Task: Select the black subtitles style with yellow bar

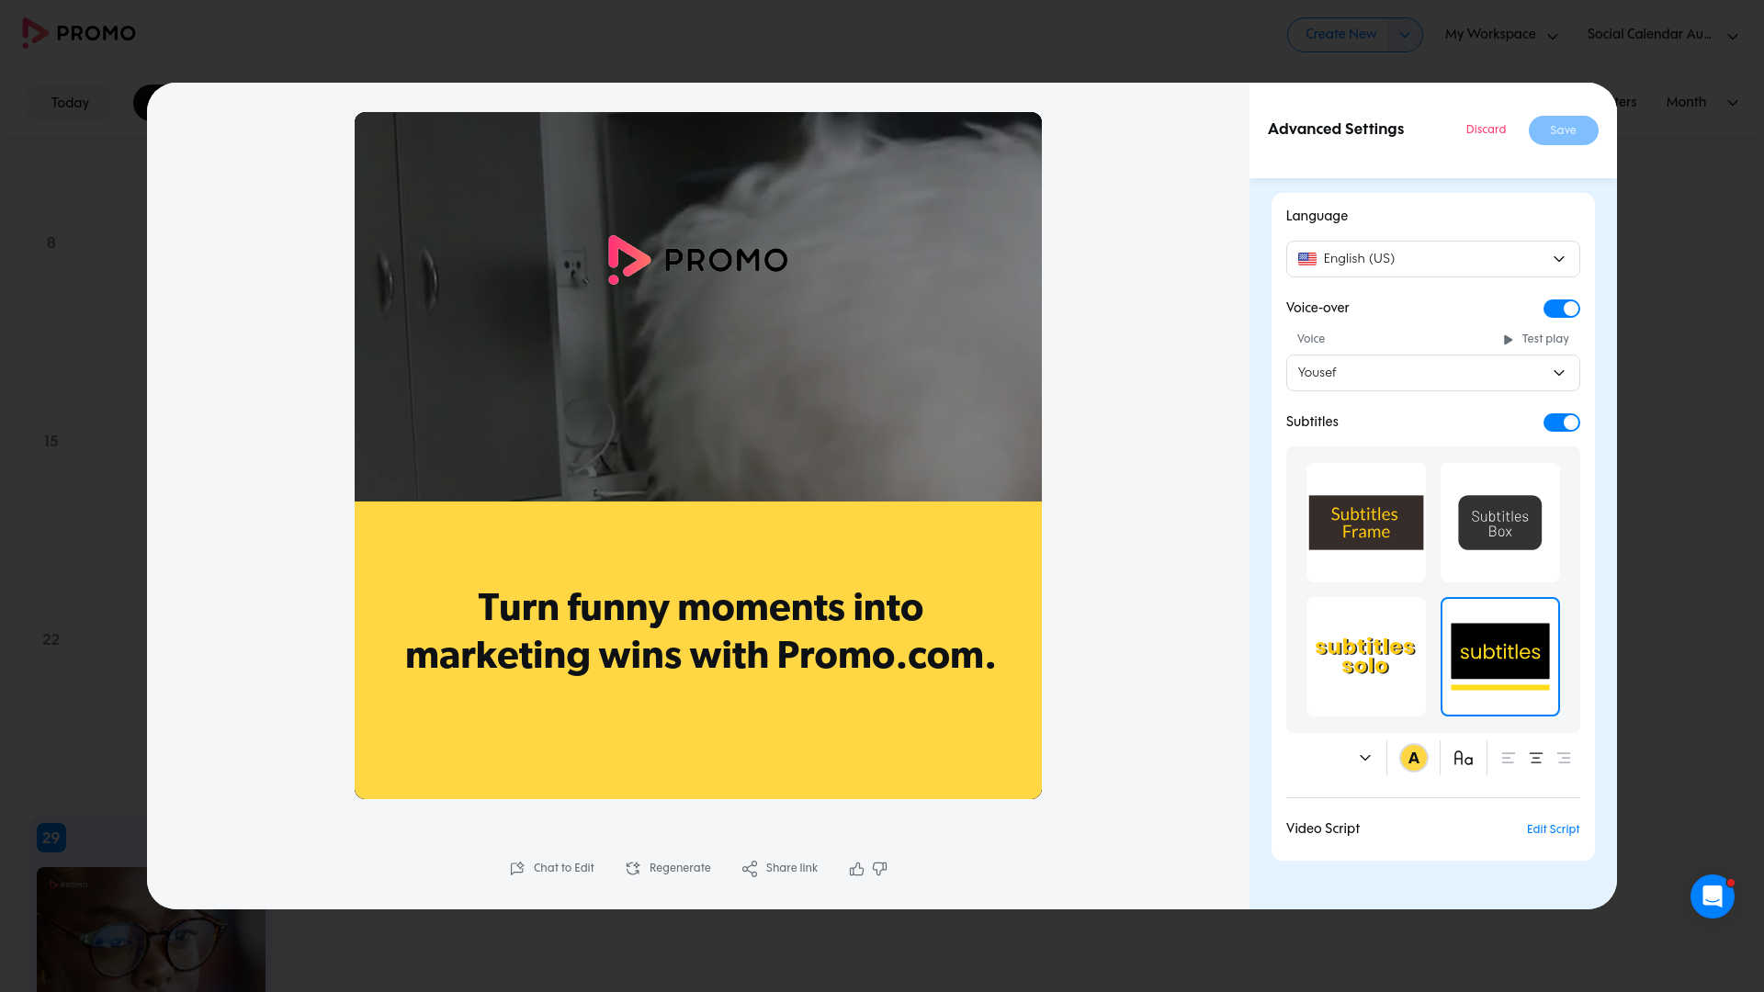Action: (1500, 657)
